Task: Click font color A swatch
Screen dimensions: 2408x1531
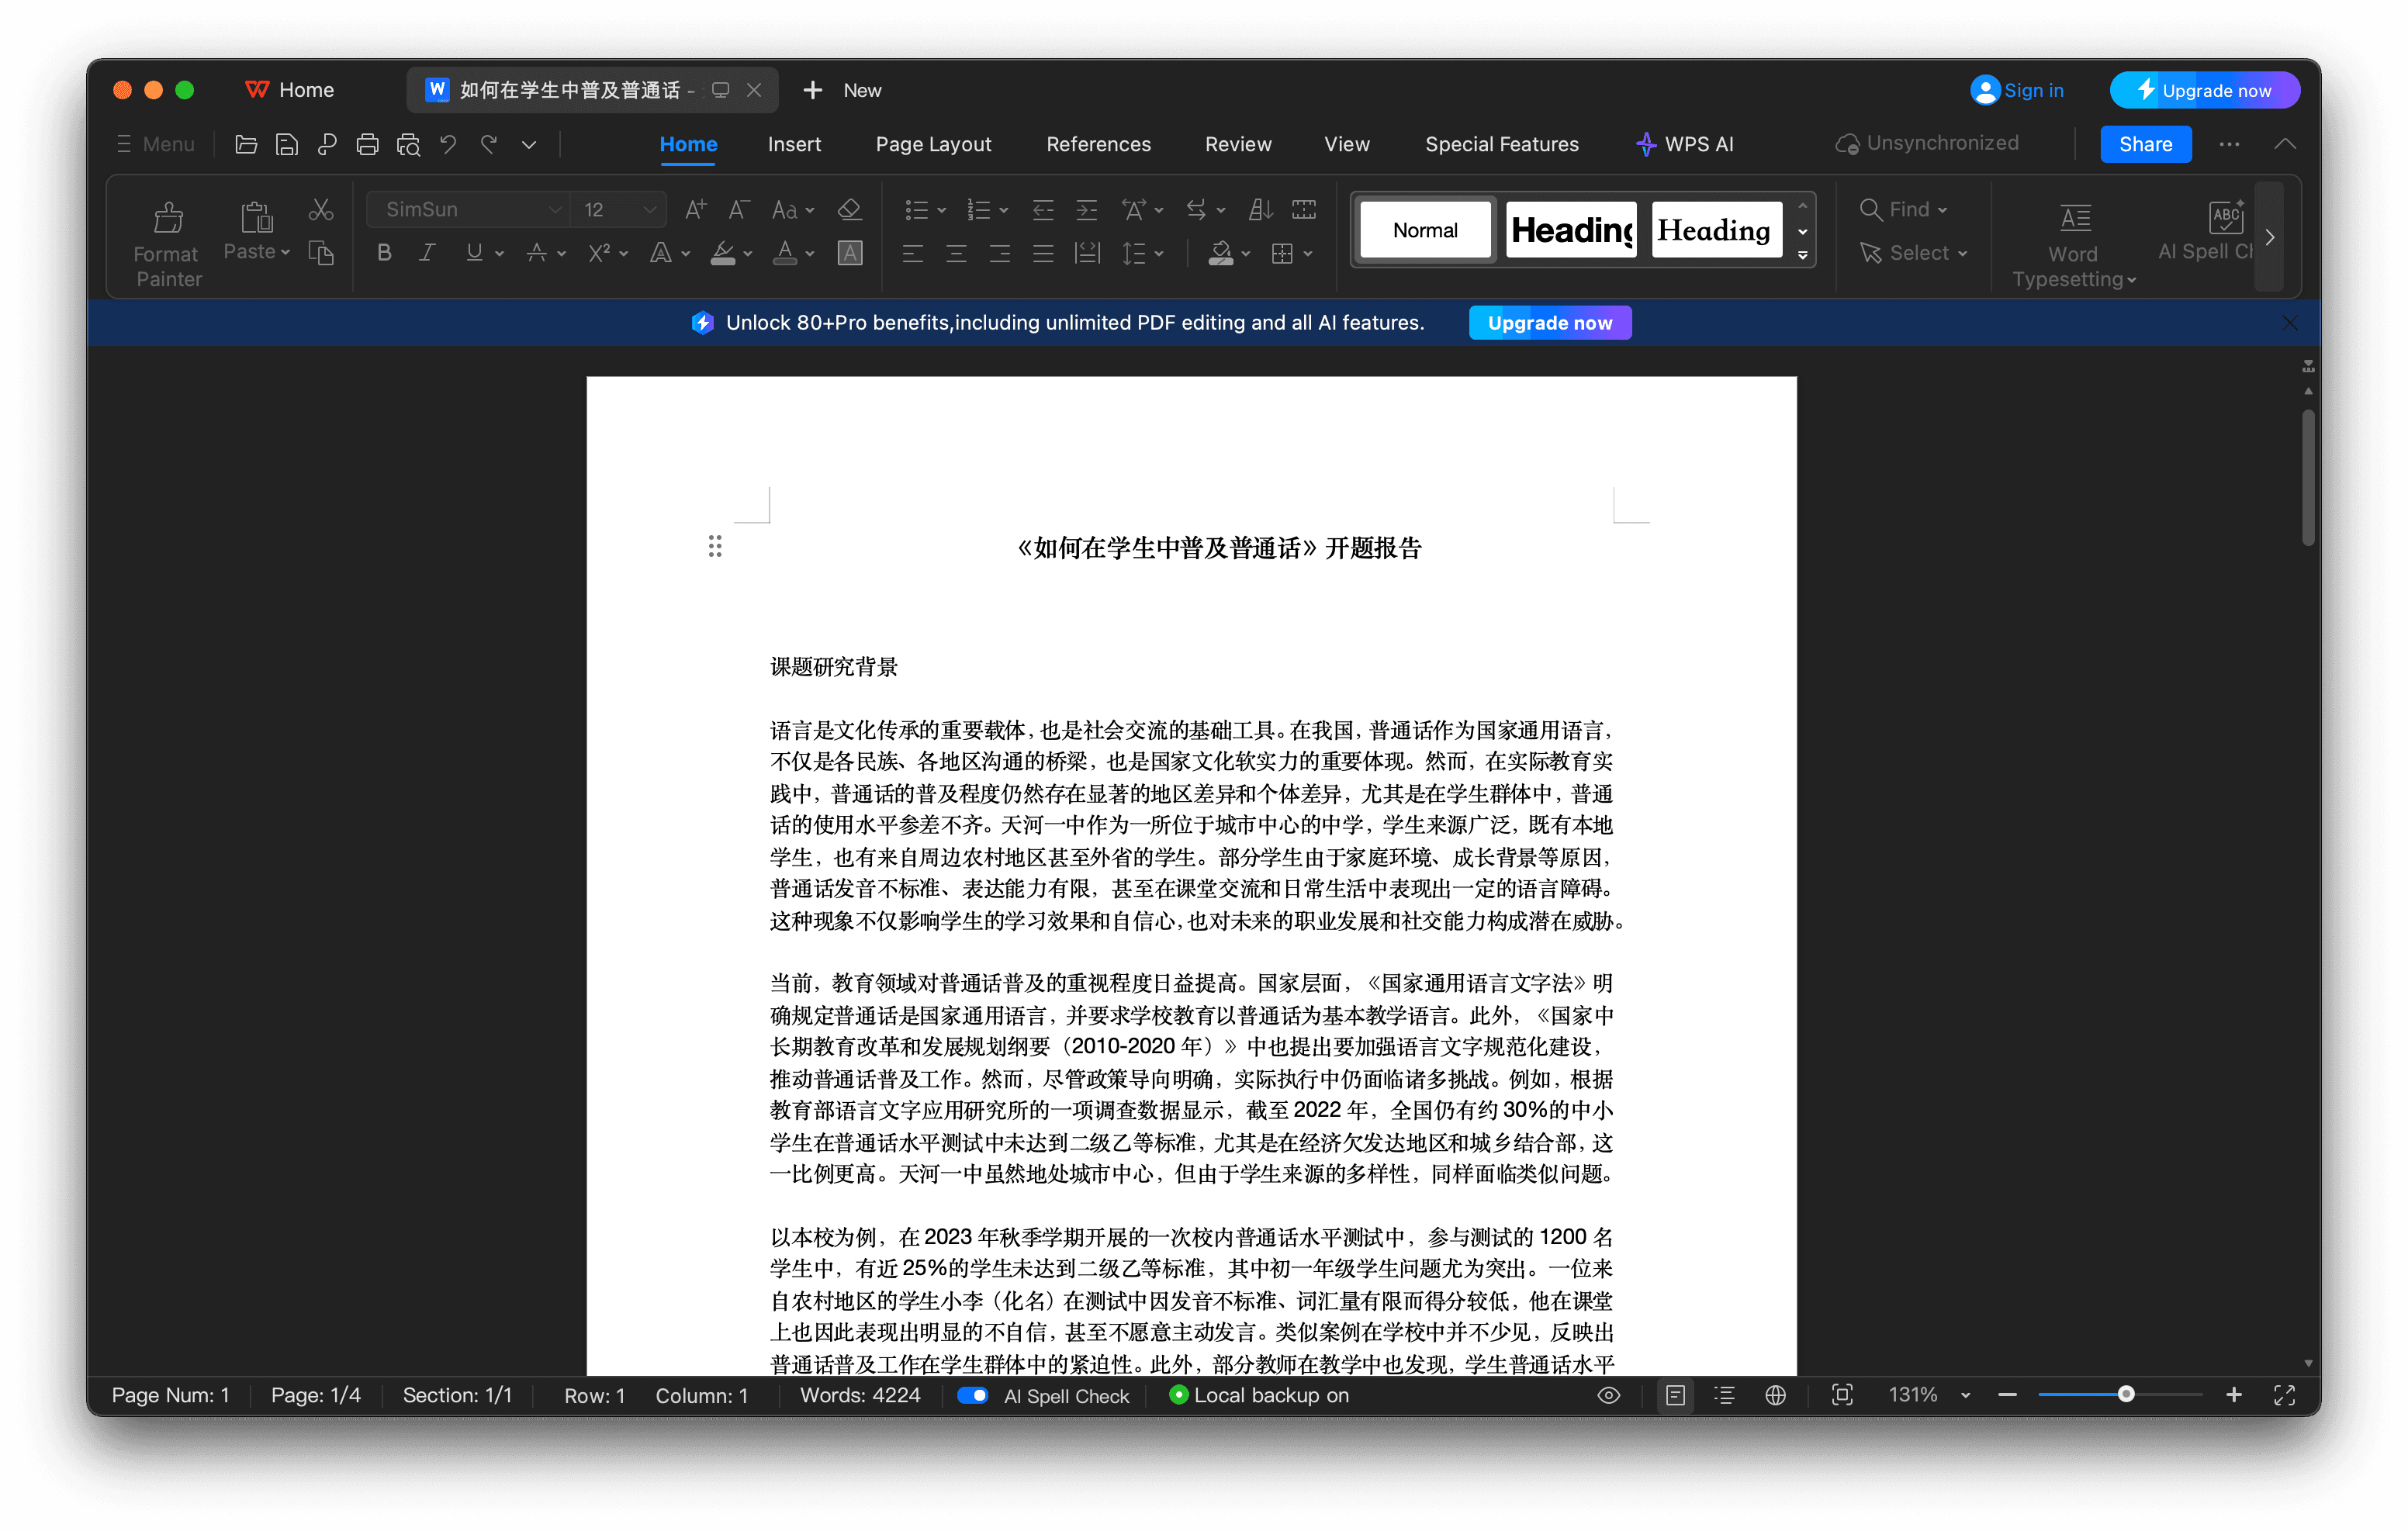Action: 785,253
